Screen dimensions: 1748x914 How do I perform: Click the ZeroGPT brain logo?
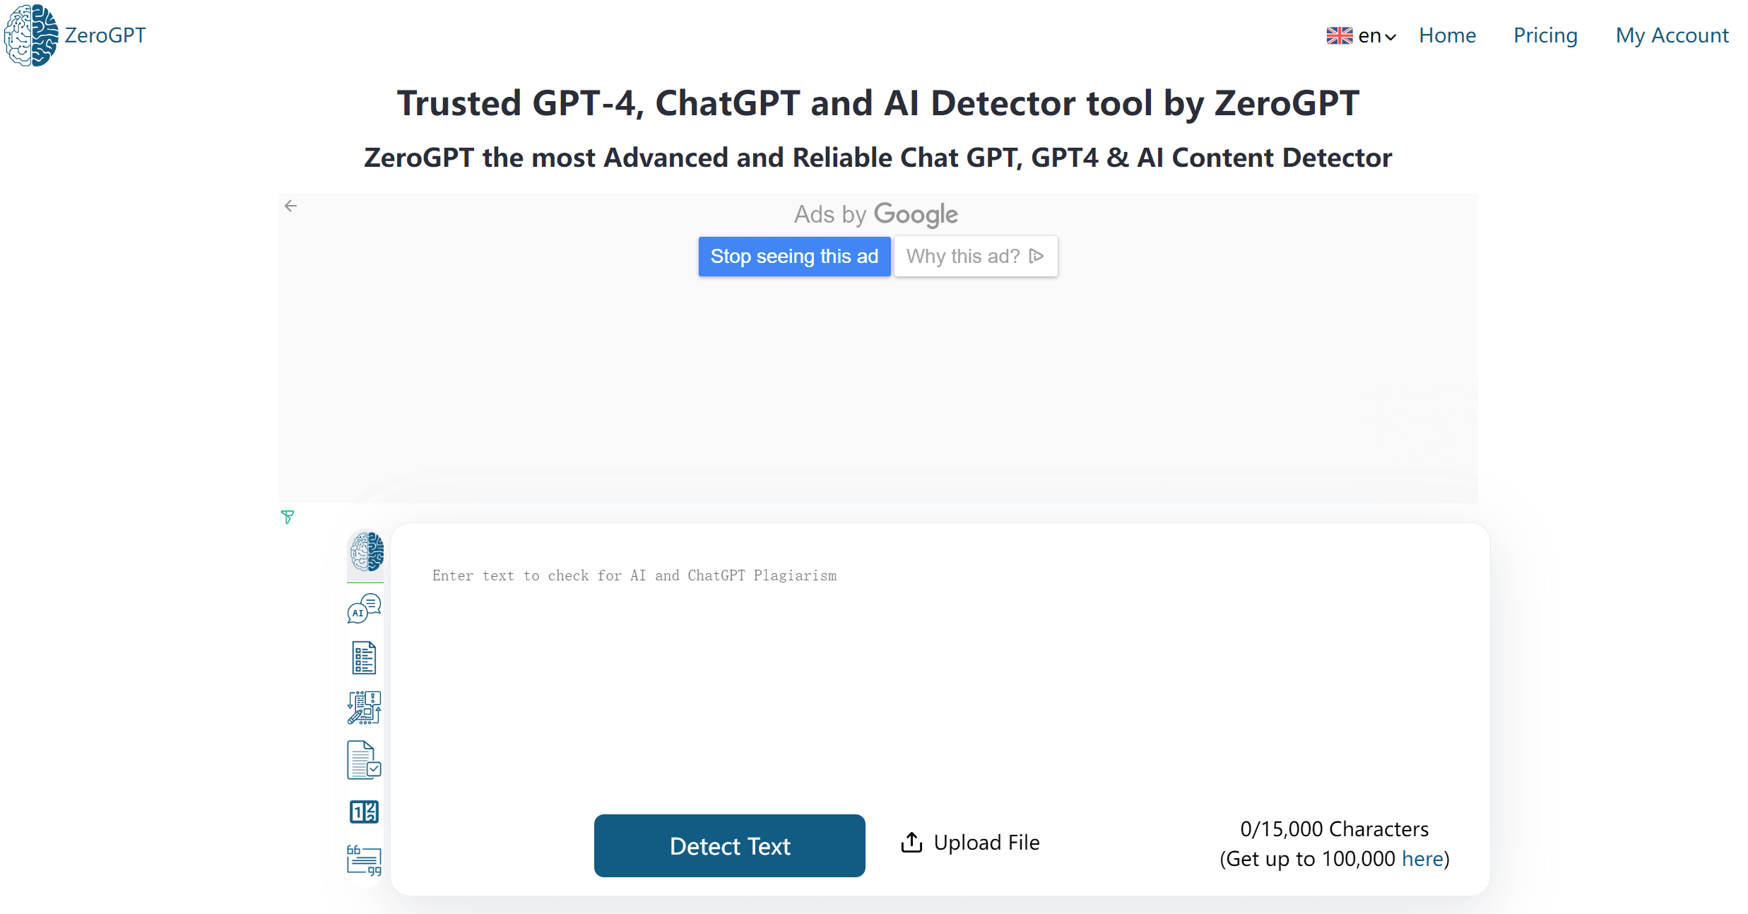click(31, 35)
